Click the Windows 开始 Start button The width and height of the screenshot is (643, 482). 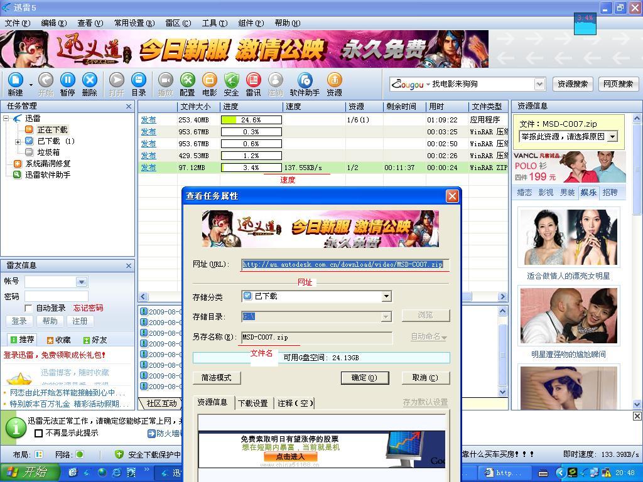pyautogui.click(x=30, y=473)
